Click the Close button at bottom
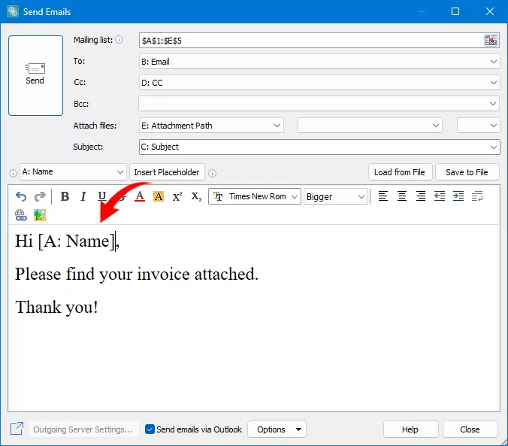The image size is (508, 446). coord(470,429)
